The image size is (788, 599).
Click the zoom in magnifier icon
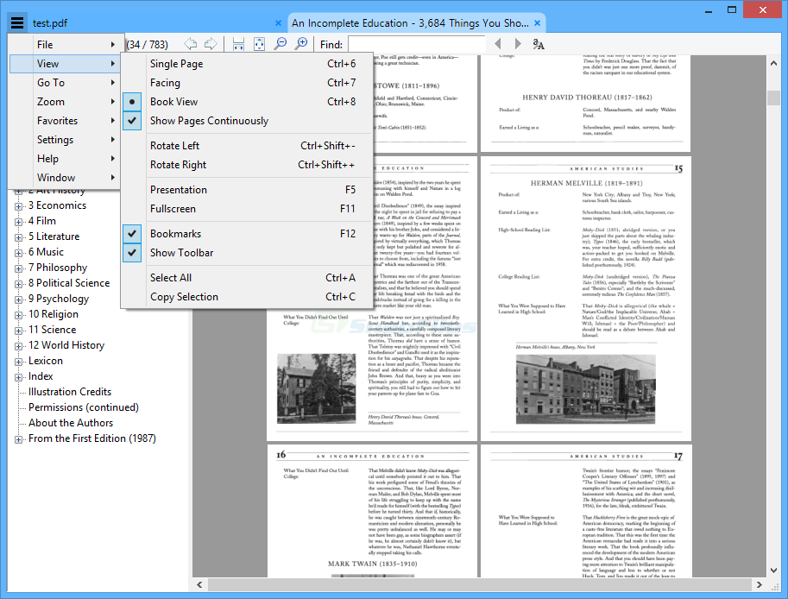[301, 44]
